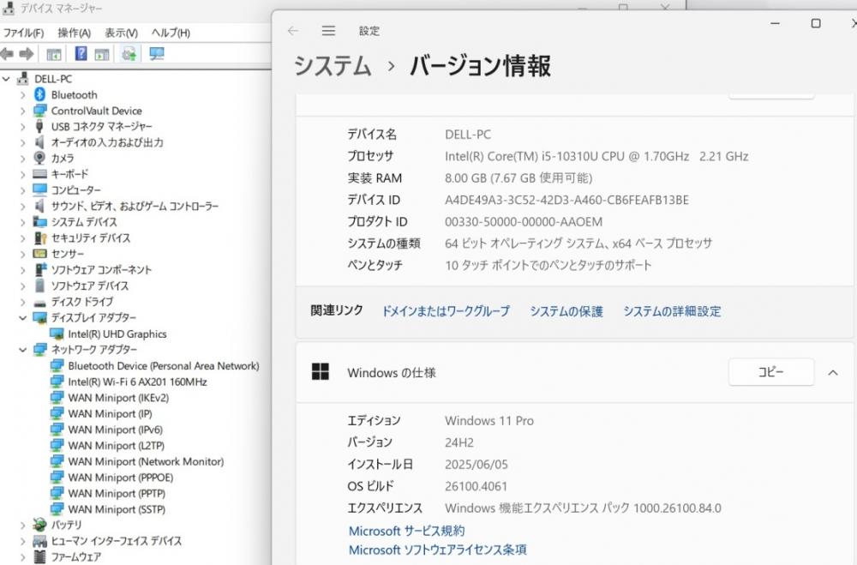Screen dimensions: 857x565
Task: Click the Windows logo next to Windows の仕様
Action: [x=321, y=372]
